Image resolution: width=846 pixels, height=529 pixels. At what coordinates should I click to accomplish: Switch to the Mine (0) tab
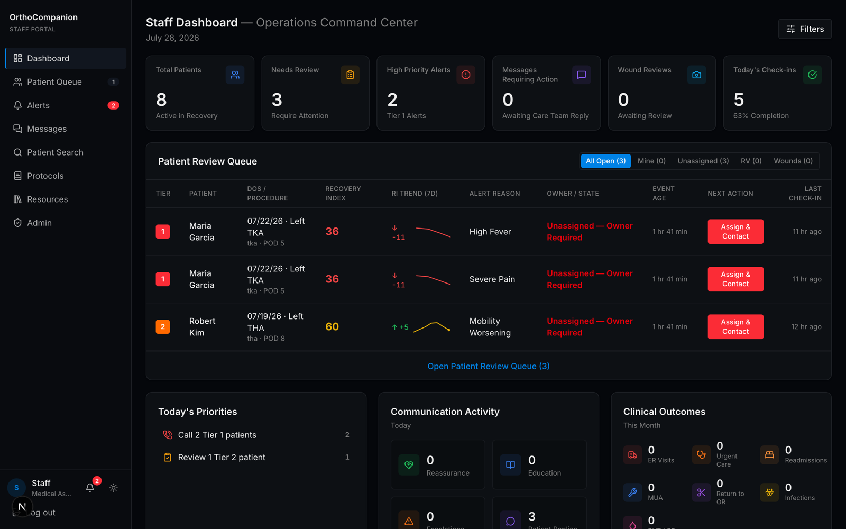pos(651,161)
